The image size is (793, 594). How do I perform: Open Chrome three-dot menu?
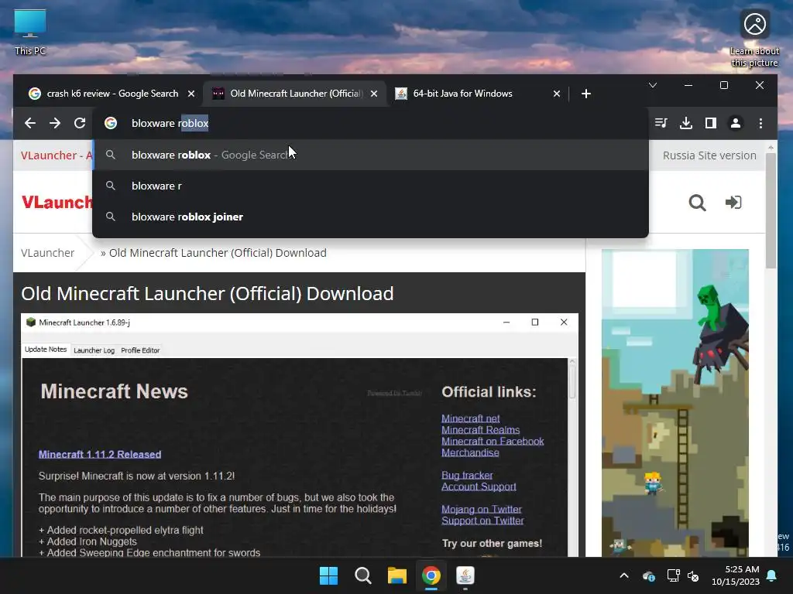pyautogui.click(x=760, y=123)
